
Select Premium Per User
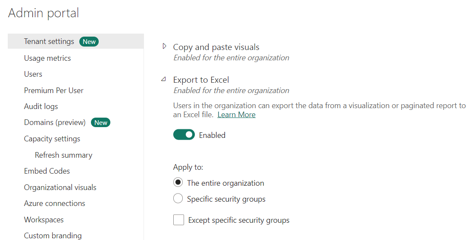tap(53, 90)
